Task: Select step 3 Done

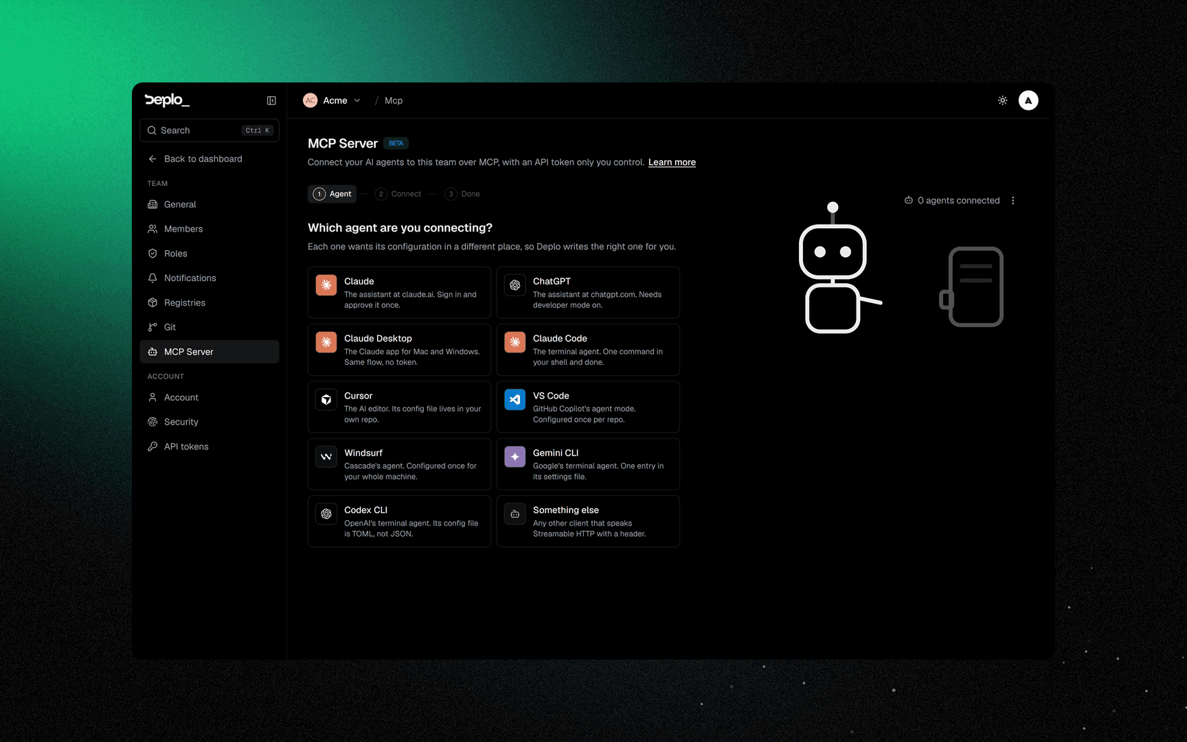Action: pos(462,194)
